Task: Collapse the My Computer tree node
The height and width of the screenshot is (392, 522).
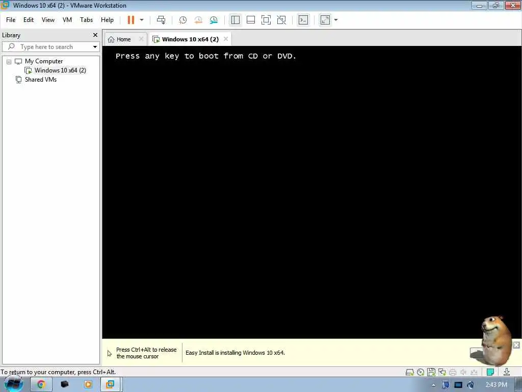Action: coord(9,62)
